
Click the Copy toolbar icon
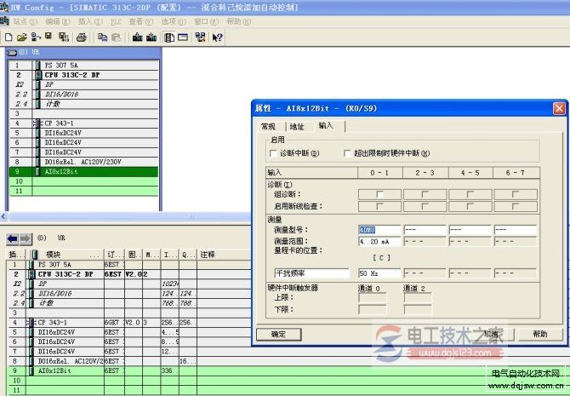click(103, 37)
